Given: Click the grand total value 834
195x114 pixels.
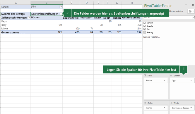Looking at the screenshot, I should click(x=139, y=32).
